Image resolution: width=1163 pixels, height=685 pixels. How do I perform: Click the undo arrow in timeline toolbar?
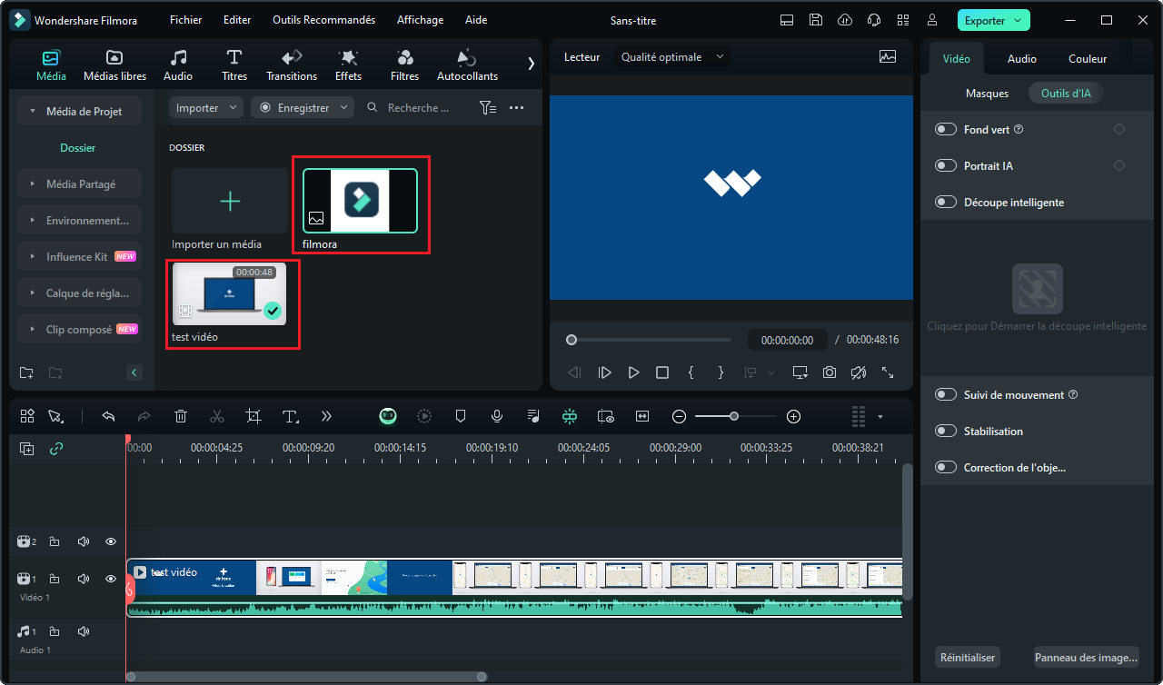coord(108,416)
